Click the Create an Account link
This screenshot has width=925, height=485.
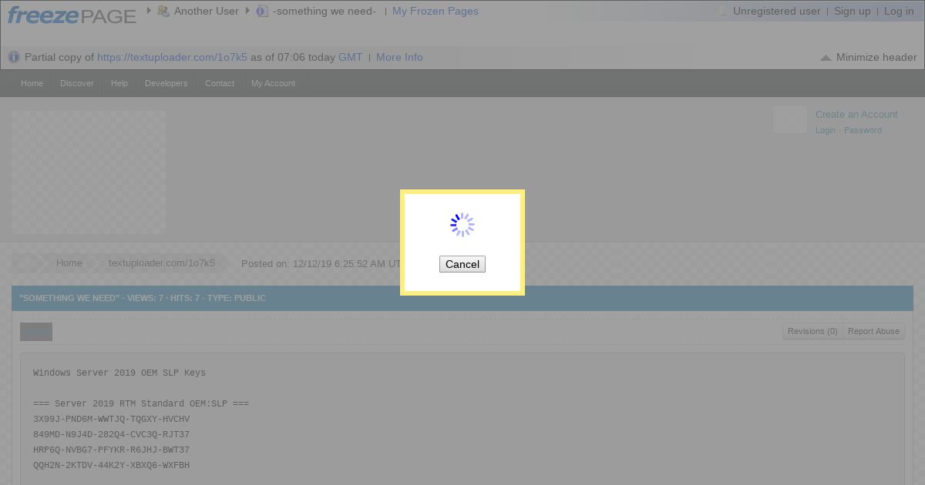(856, 114)
